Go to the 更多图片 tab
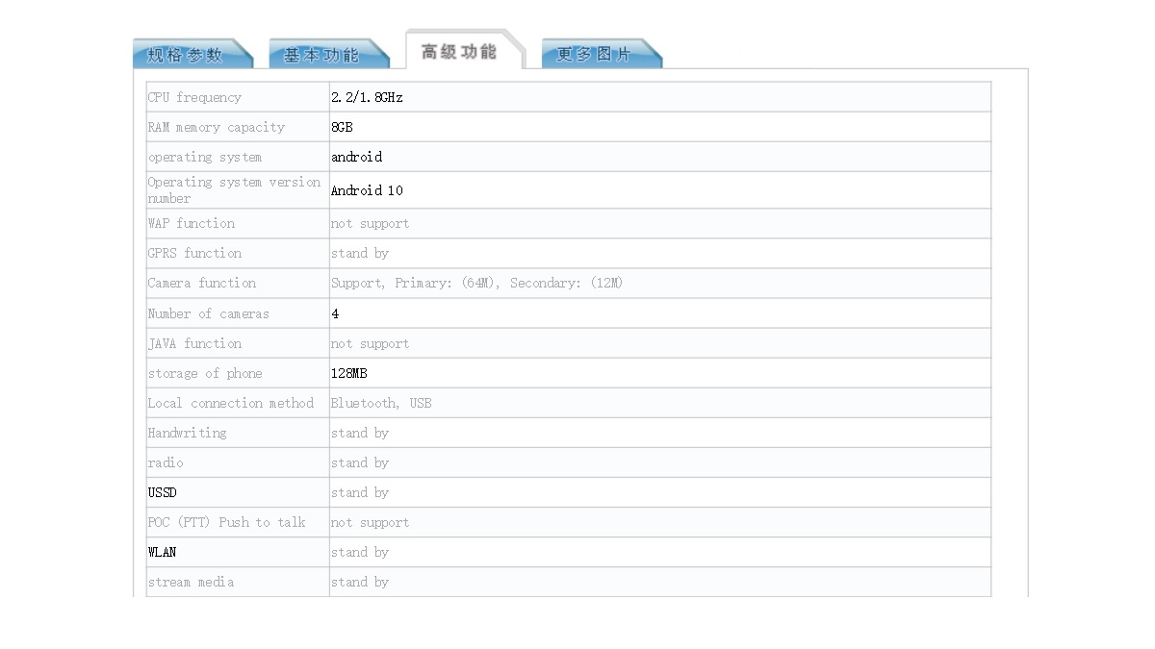 [595, 55]
